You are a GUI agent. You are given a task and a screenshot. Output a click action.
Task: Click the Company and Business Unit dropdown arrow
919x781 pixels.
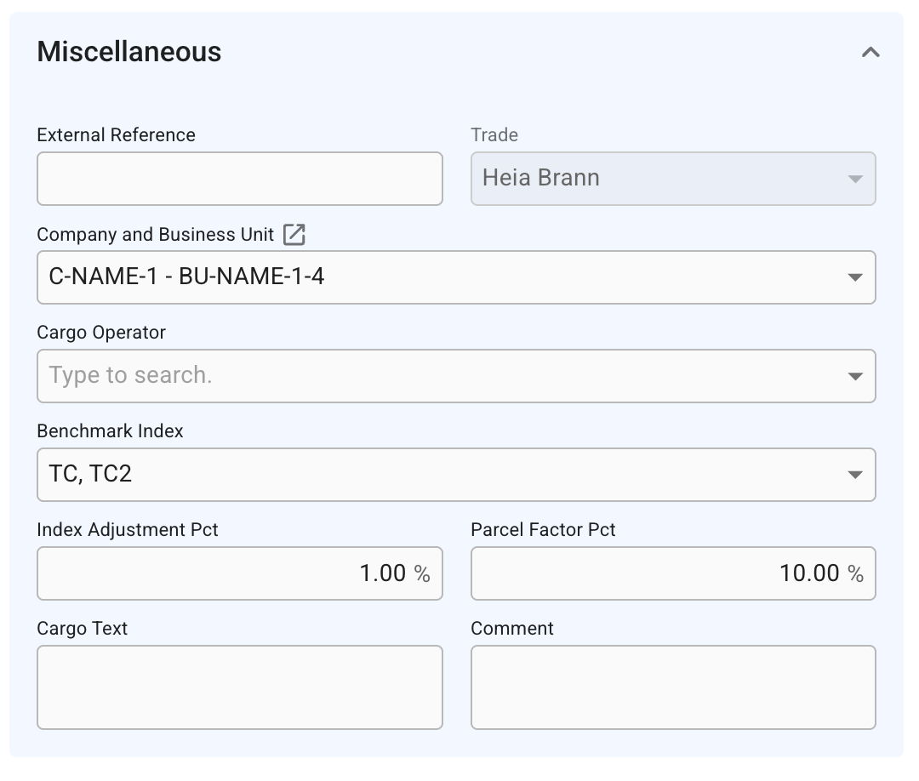point(855,278)
